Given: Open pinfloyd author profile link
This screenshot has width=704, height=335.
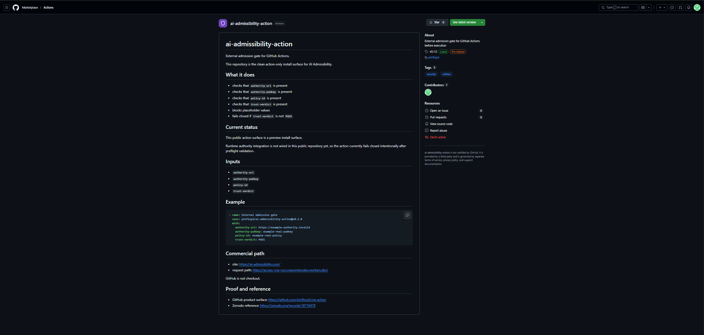Looking at the screenshot, I should coord(434,57).
